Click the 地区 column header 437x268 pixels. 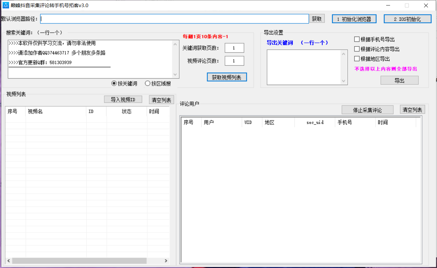click(278, 123)
